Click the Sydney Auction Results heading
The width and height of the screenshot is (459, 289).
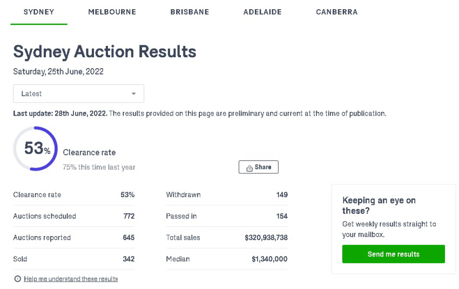coord(105,52)
